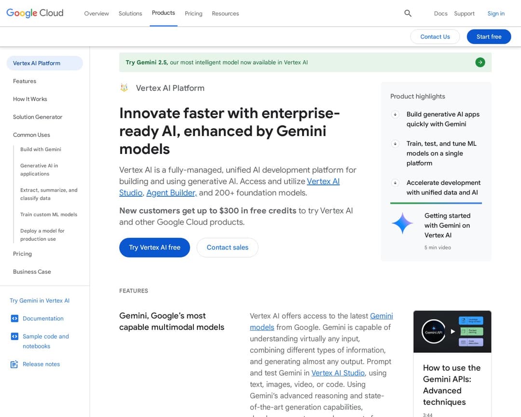The image size is (521, 417).
Task: Click the Google Cloud logo
Action: point(35,13)
